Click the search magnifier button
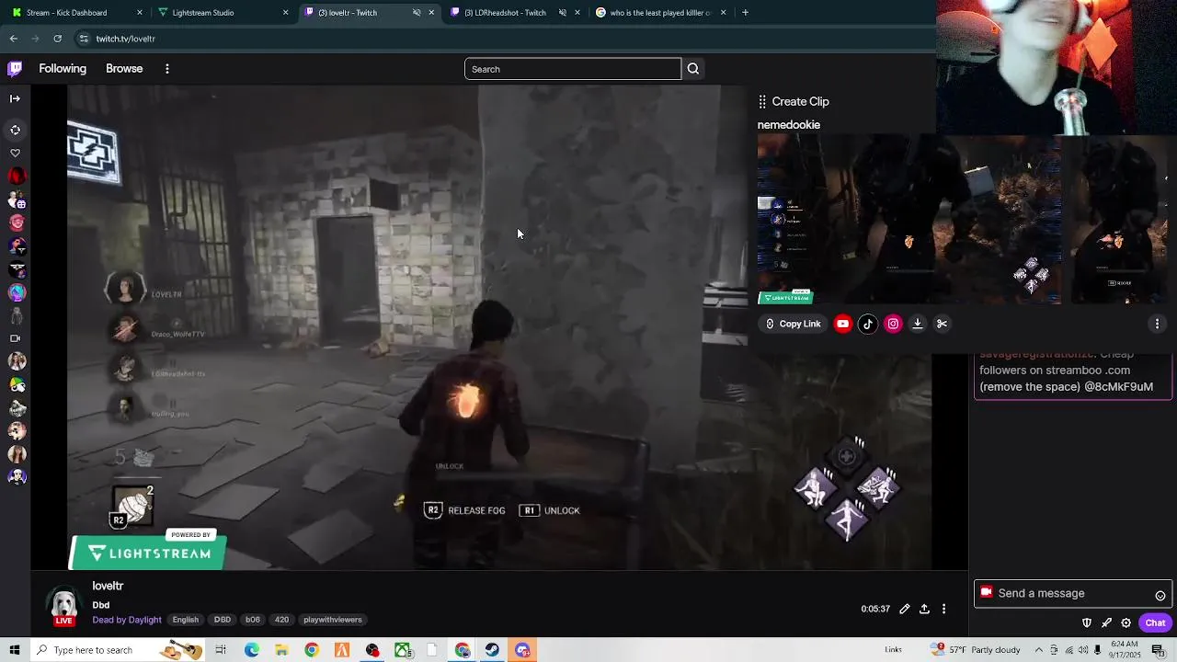Image resolution: width=1177 pixels, height=662 pixels. click(693, 69)
